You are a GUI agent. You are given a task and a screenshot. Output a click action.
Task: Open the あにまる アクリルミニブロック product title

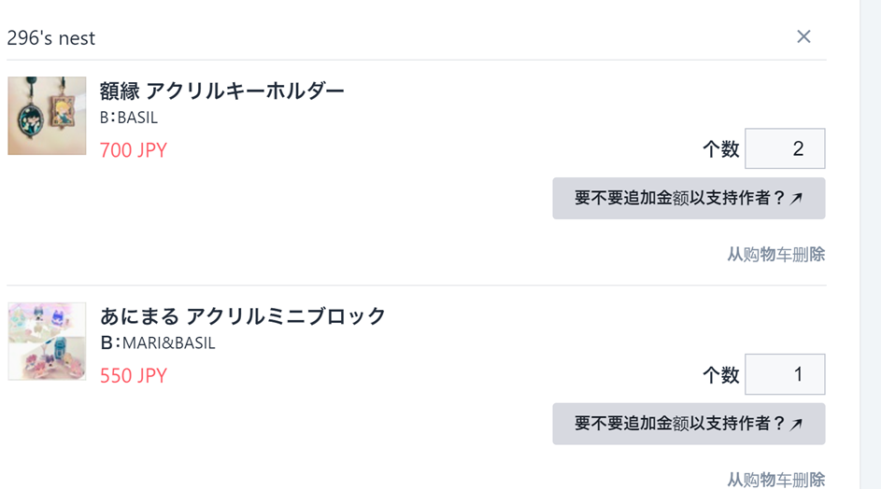click(243, 316)
